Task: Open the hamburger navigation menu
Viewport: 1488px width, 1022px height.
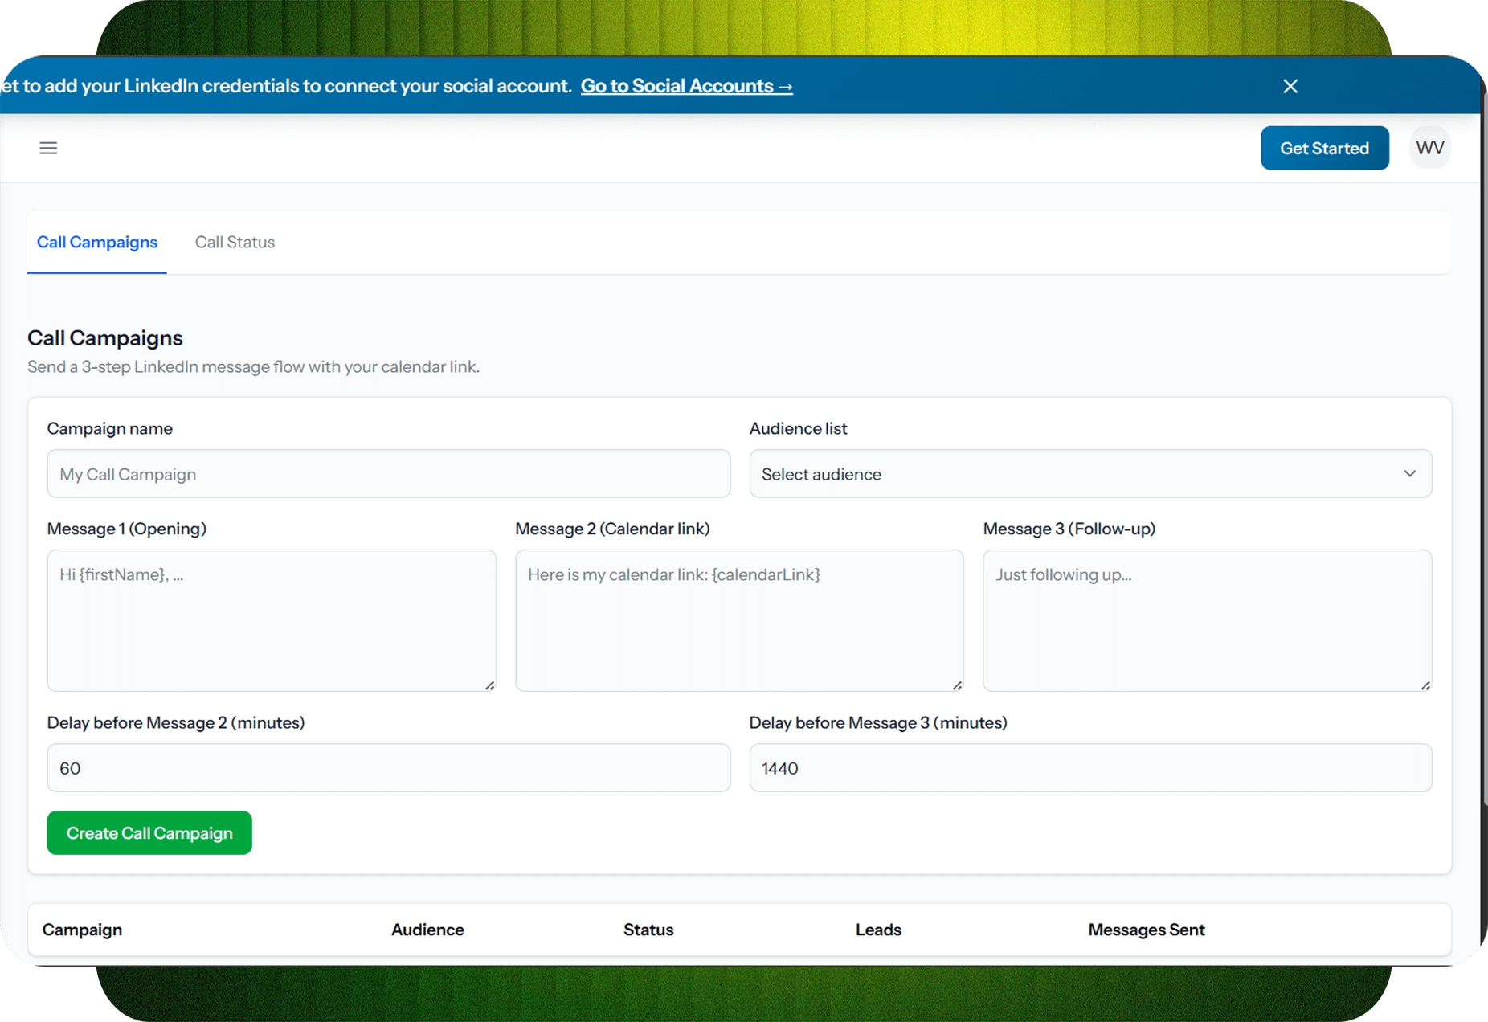Action: click(48, 148)
